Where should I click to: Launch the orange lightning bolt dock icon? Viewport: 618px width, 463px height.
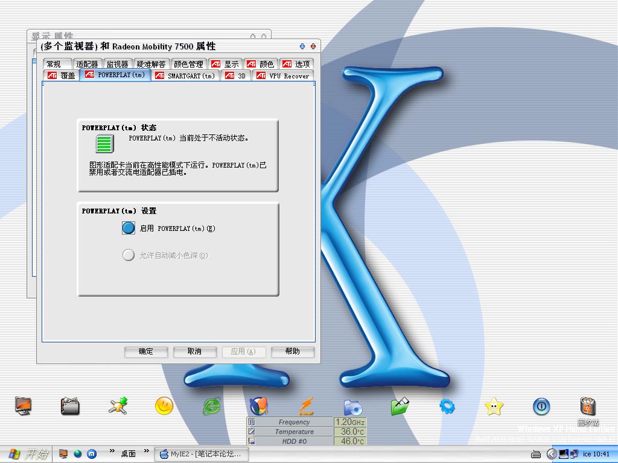pos(306,406)
